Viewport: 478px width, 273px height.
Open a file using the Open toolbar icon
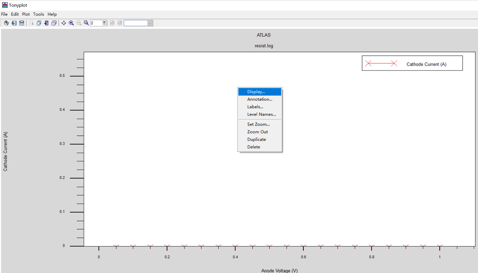click(x=6, y=23)
